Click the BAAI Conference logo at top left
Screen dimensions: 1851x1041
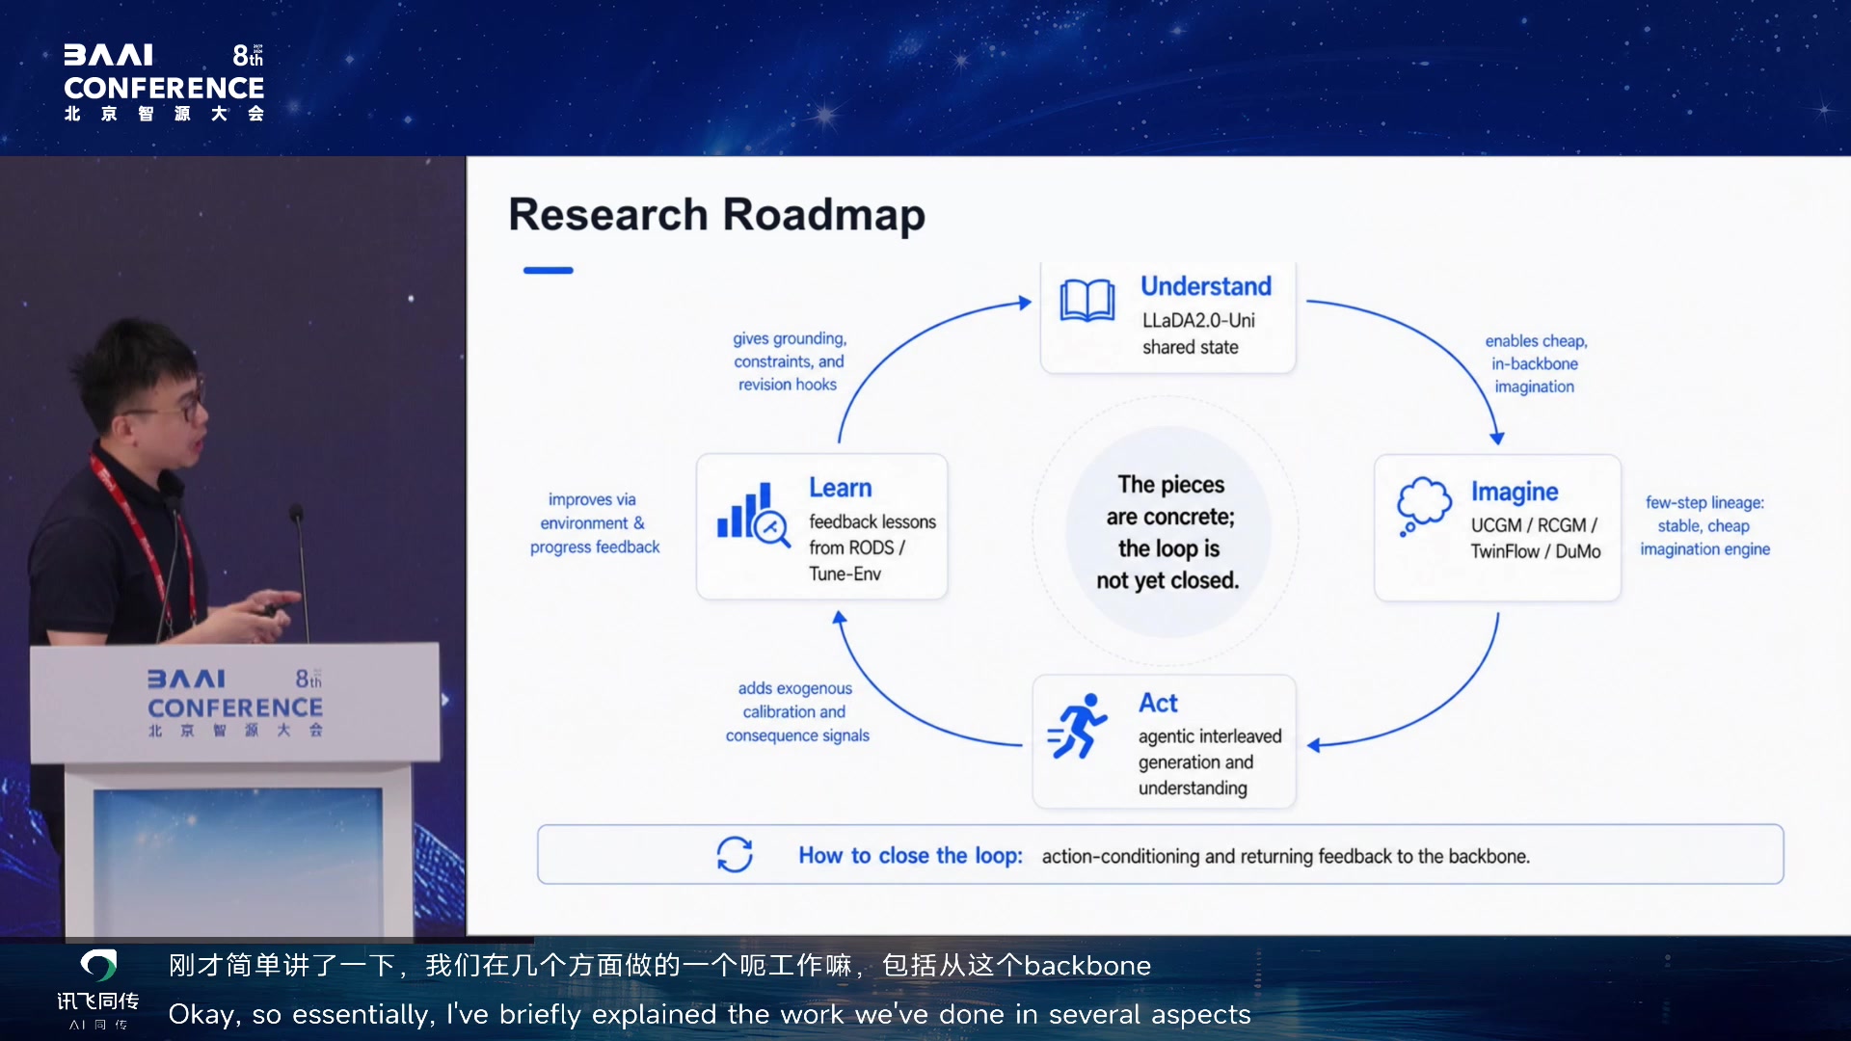point(164,83)
